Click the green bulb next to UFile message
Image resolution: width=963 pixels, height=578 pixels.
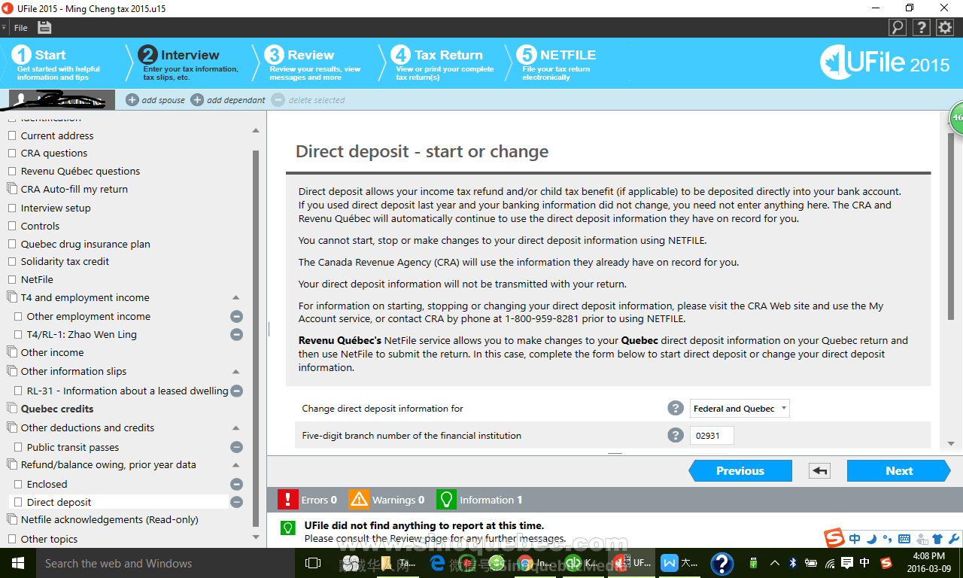click(287, 527)
